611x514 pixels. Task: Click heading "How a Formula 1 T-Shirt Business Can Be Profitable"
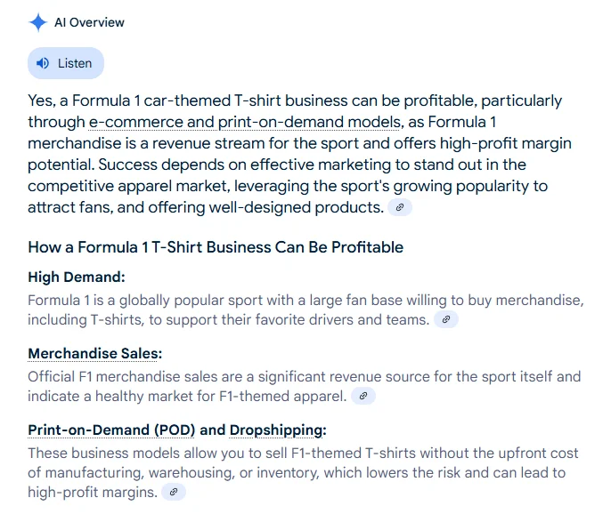216,247
